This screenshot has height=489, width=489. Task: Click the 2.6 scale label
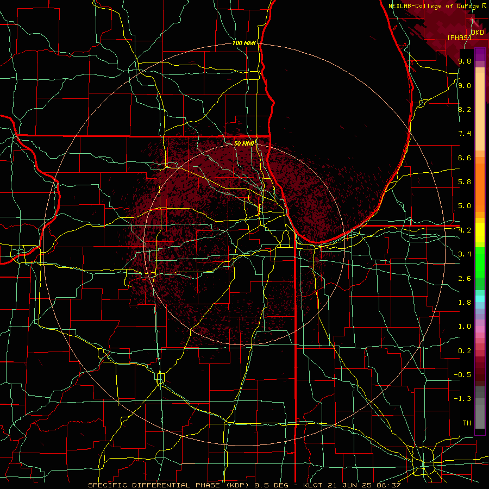click(465, 279)
